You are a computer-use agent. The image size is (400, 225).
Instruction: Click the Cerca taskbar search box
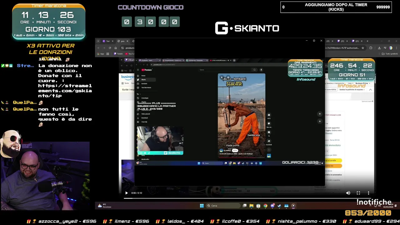click(223, 206)
